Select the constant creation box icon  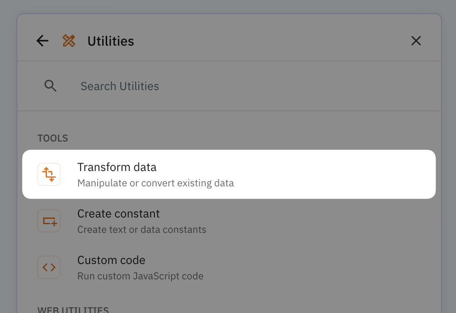[x=49, y=220]
